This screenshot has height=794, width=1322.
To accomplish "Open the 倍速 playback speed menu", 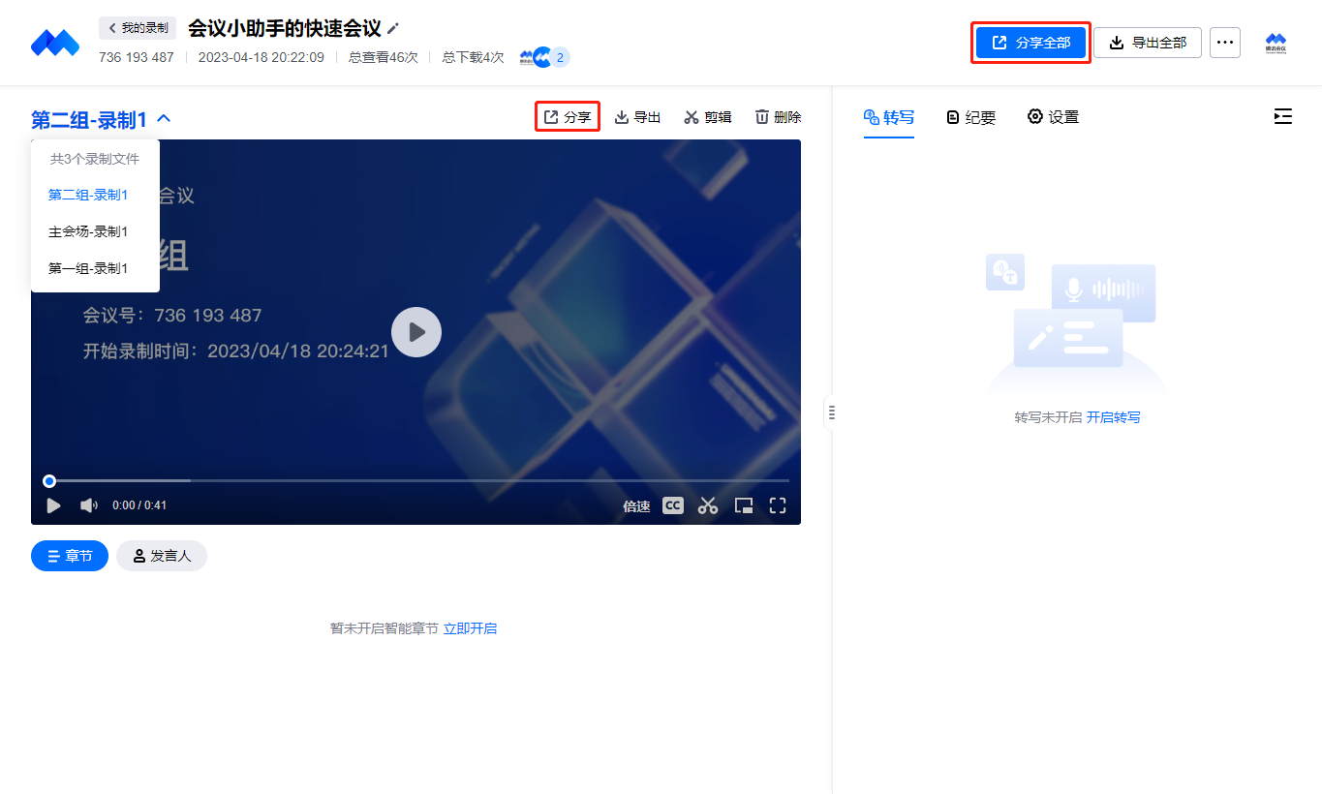I will coord(636,506).
